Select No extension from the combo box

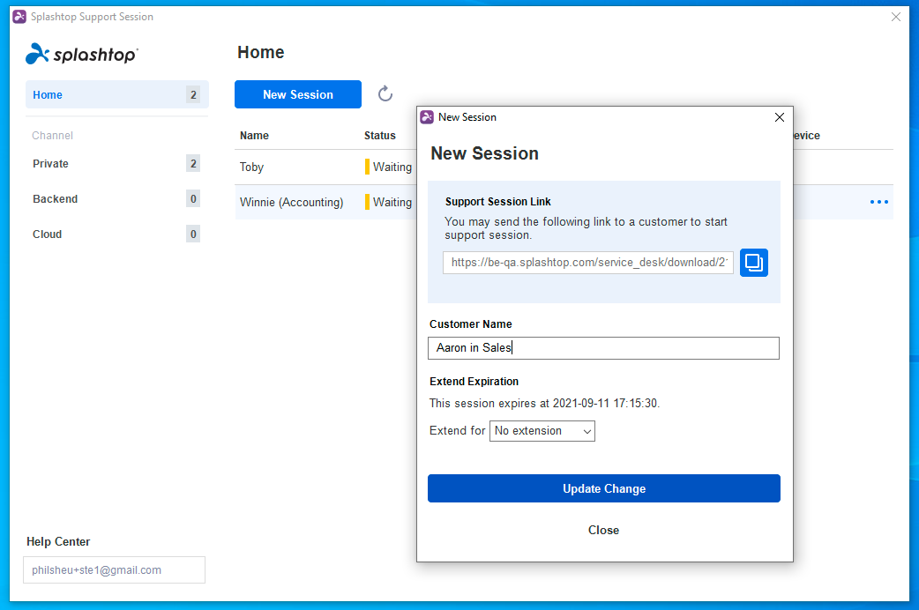coord(542,431)
